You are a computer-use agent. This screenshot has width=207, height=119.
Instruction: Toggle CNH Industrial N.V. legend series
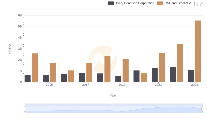coord(174,3)
